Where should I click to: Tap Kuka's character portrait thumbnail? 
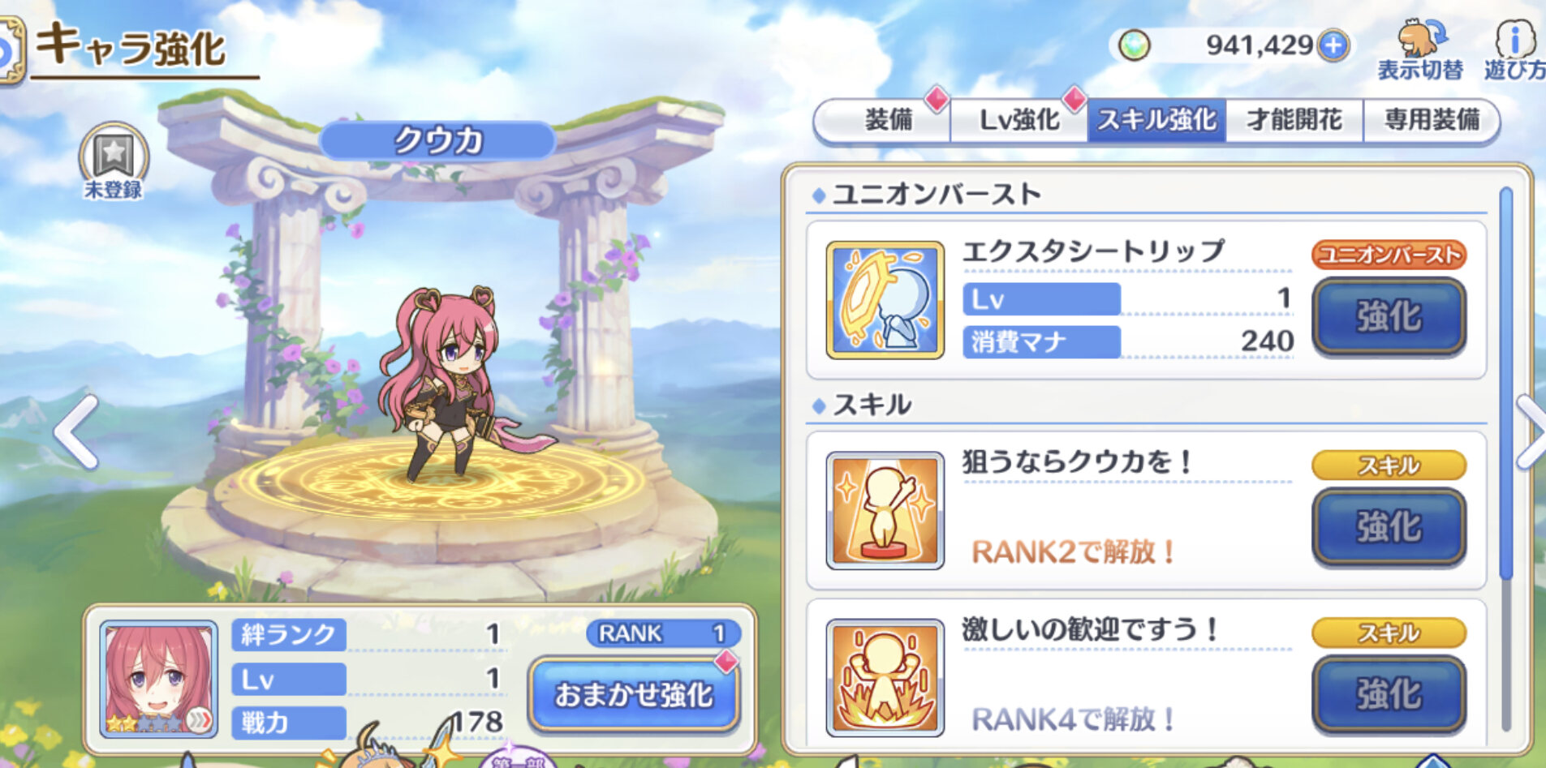coord(158,679)
